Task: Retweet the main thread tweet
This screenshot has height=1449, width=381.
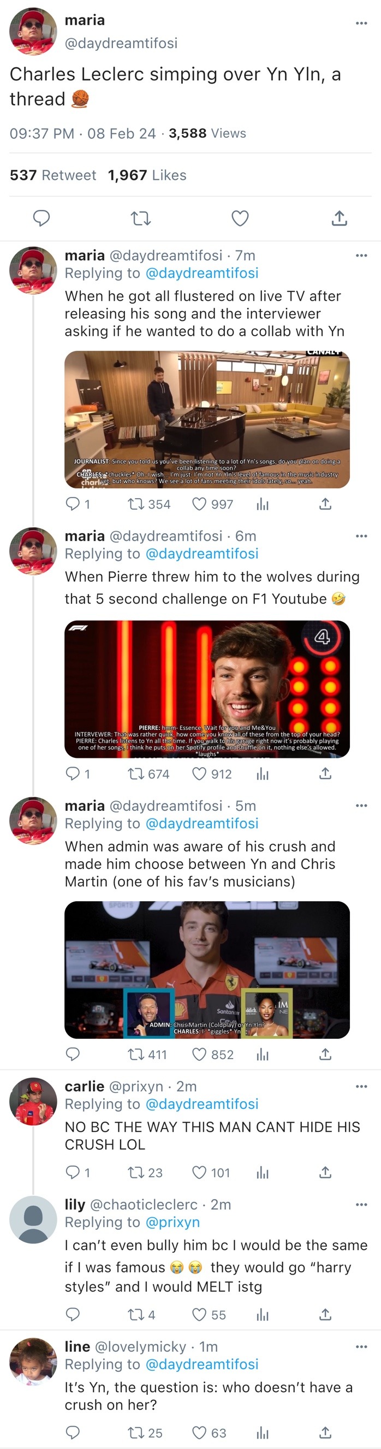Action: click(x=140, y=218)
